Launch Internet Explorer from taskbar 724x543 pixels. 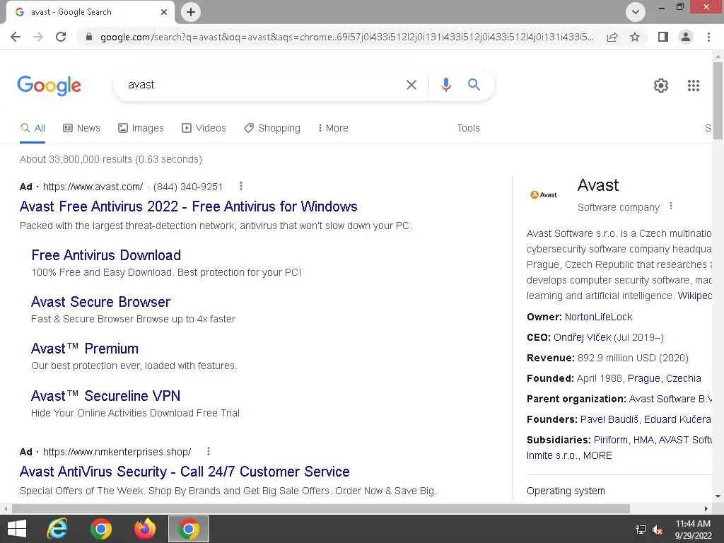pos(57,529)
